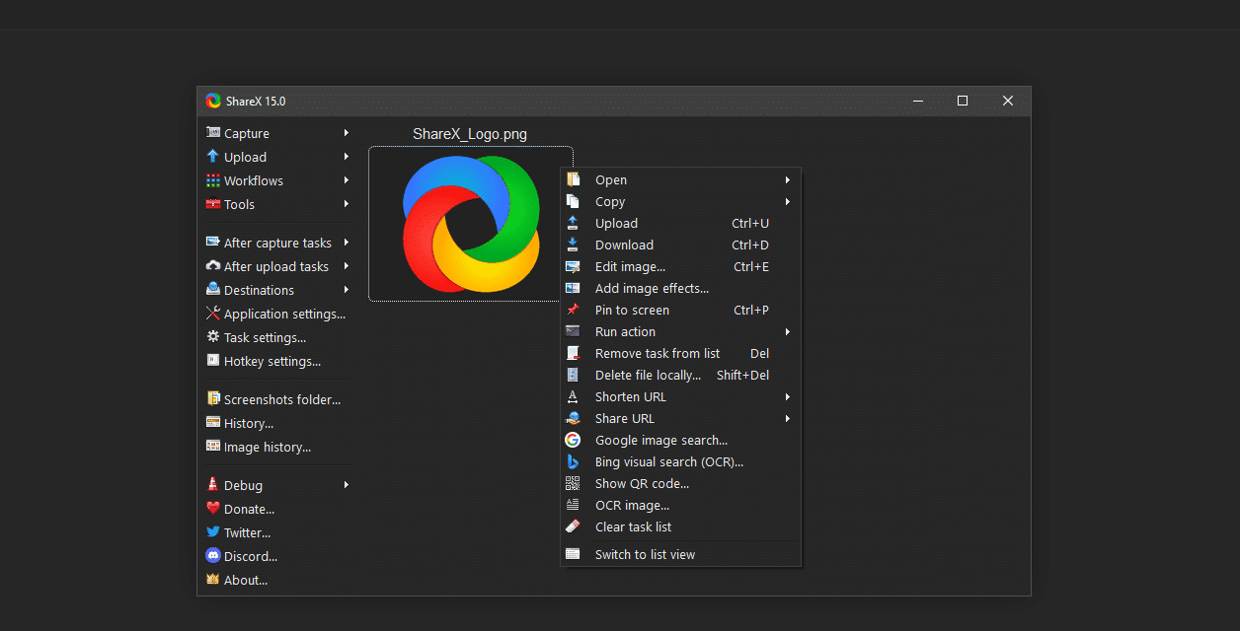Expand the Capture submenu arrow
Screen dimensions: 1240x631
(x=347, y=133)
